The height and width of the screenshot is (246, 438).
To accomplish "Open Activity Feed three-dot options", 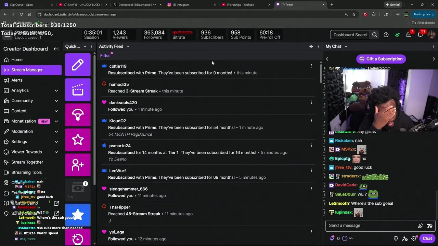I will tap(318, 46).
